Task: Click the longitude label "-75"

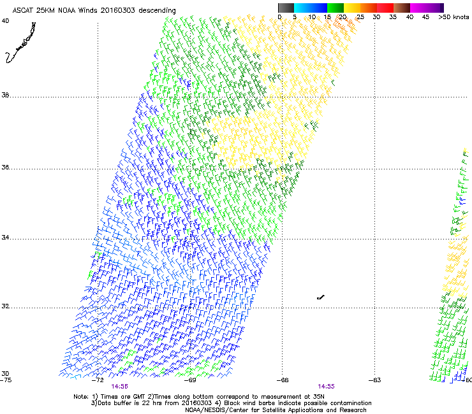Action: [x=6, y=380]
